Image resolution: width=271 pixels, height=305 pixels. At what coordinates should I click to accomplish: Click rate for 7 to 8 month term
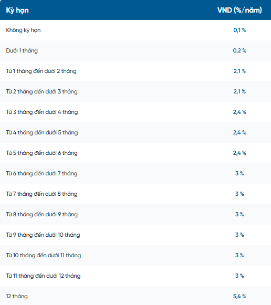239,194
